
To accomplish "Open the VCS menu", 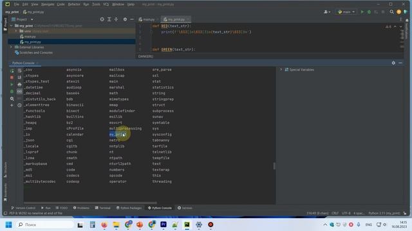I will point(106,4).
